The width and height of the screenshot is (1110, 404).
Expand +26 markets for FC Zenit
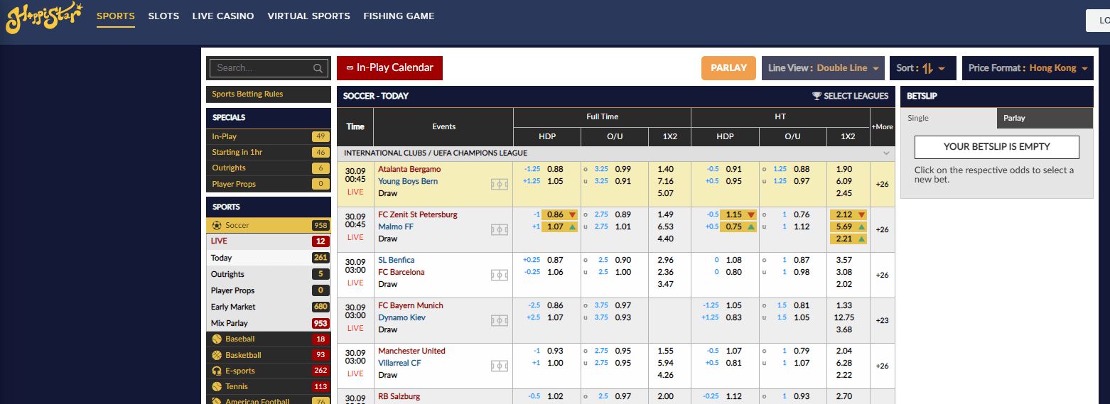pos(883,229)
